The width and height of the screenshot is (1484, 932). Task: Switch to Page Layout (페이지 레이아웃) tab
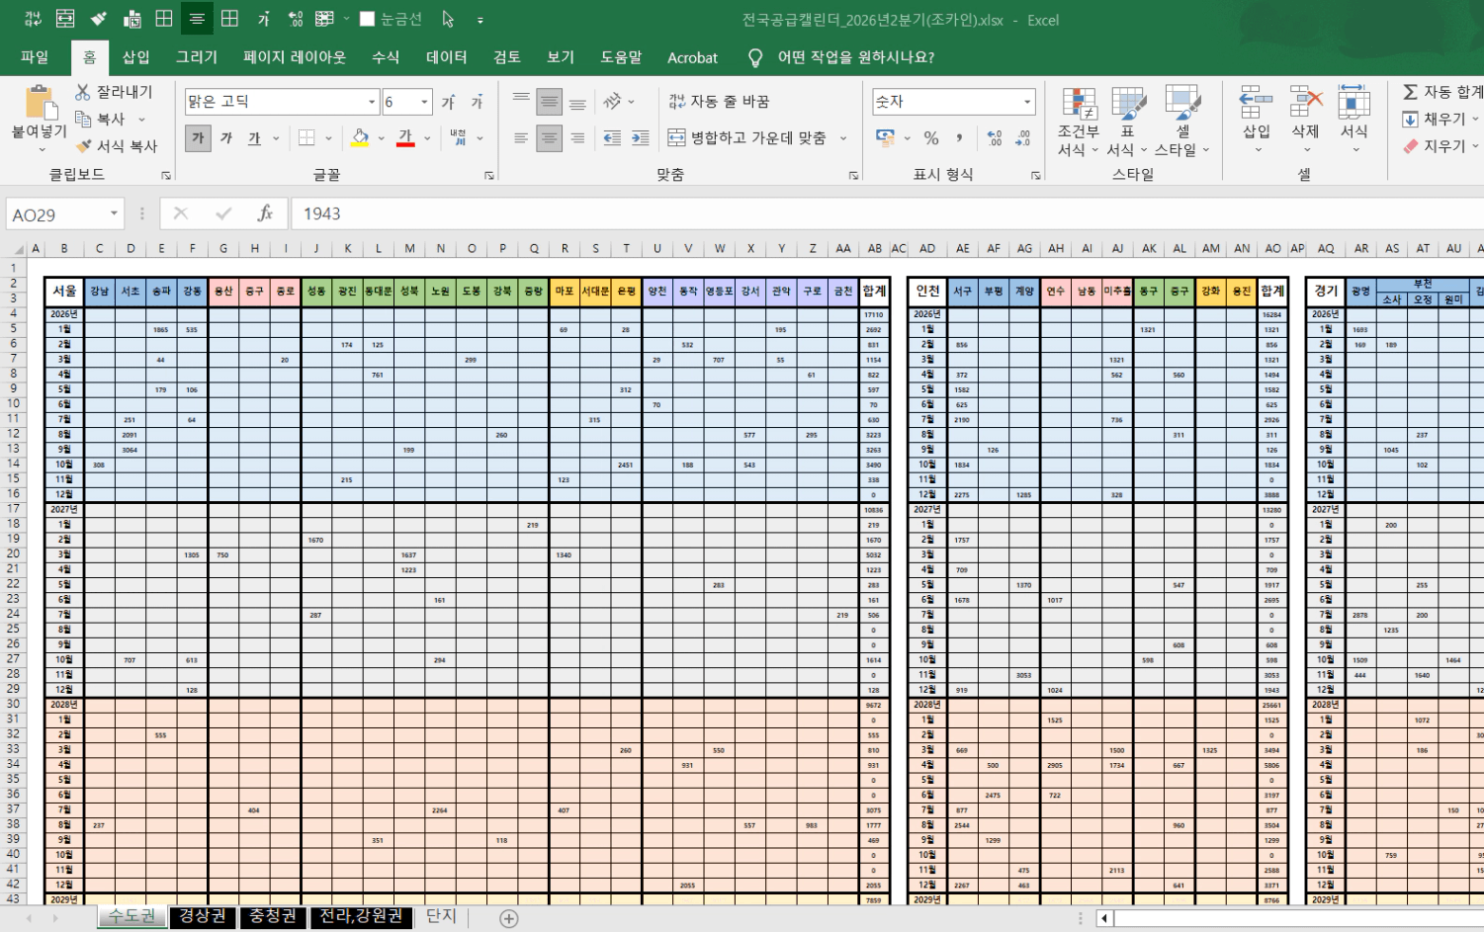click(295, 57)
